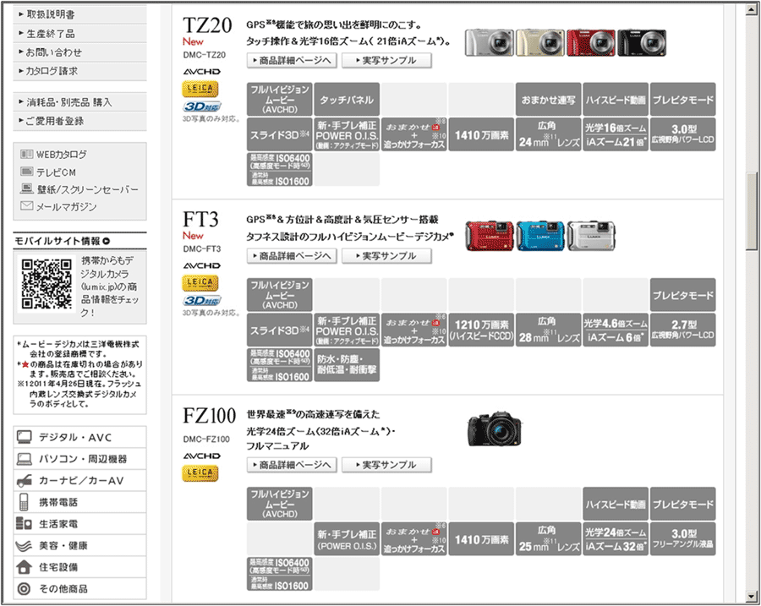
Task: Click the WEBカタログ book icon
Action: pyautogui.click(x=27, y=155)
